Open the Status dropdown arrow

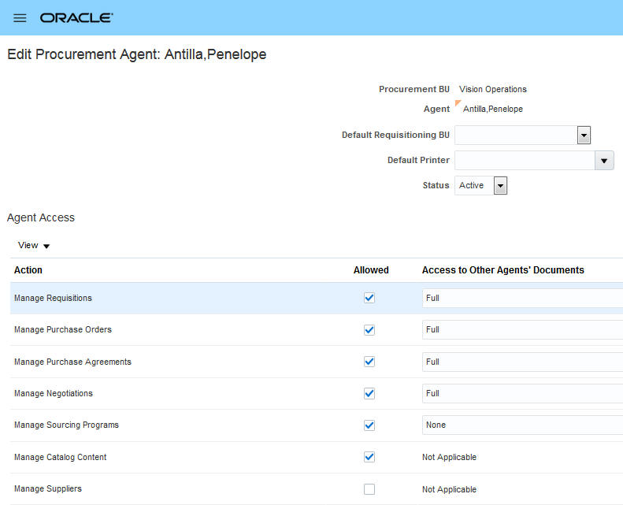pos(500,186)
